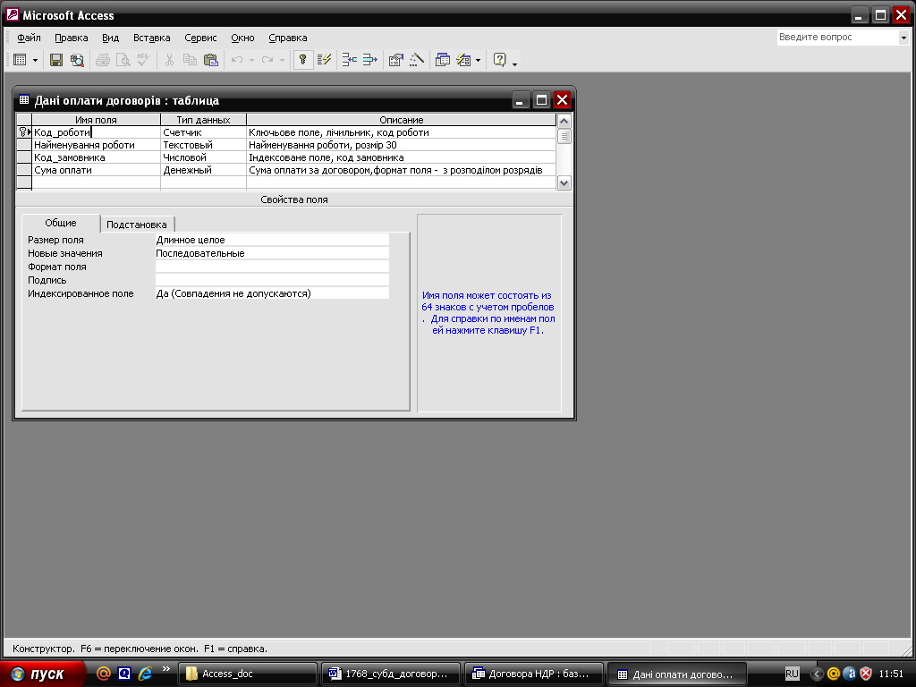Click the field grid scroll up arrow
Viewport: 916px width, 687px height.
[x=564, y=121]
